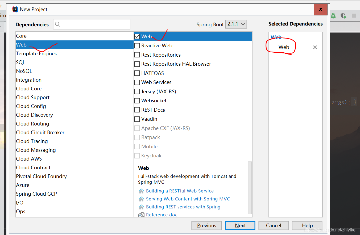The image size is (360, 235).
Task: Check Rest Repositories HAL Browser checkbox
Action: pos(137,64)
